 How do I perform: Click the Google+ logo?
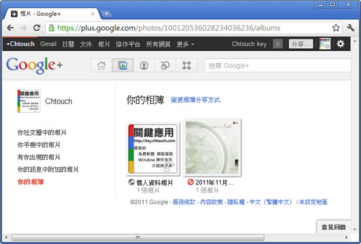coord(34,65)
